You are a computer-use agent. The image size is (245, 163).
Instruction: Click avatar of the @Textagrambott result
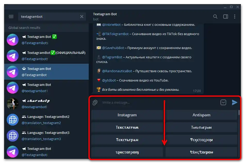pyautogui.click(x=13, y=56)
